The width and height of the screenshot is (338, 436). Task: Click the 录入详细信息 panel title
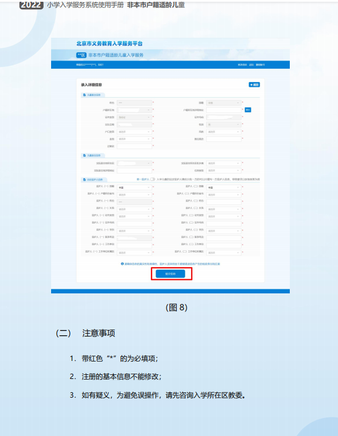(91, 84)
